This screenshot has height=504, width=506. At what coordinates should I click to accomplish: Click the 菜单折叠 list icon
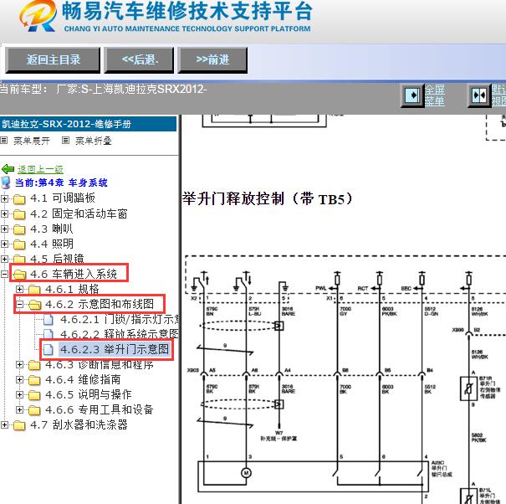coord(65,141)
